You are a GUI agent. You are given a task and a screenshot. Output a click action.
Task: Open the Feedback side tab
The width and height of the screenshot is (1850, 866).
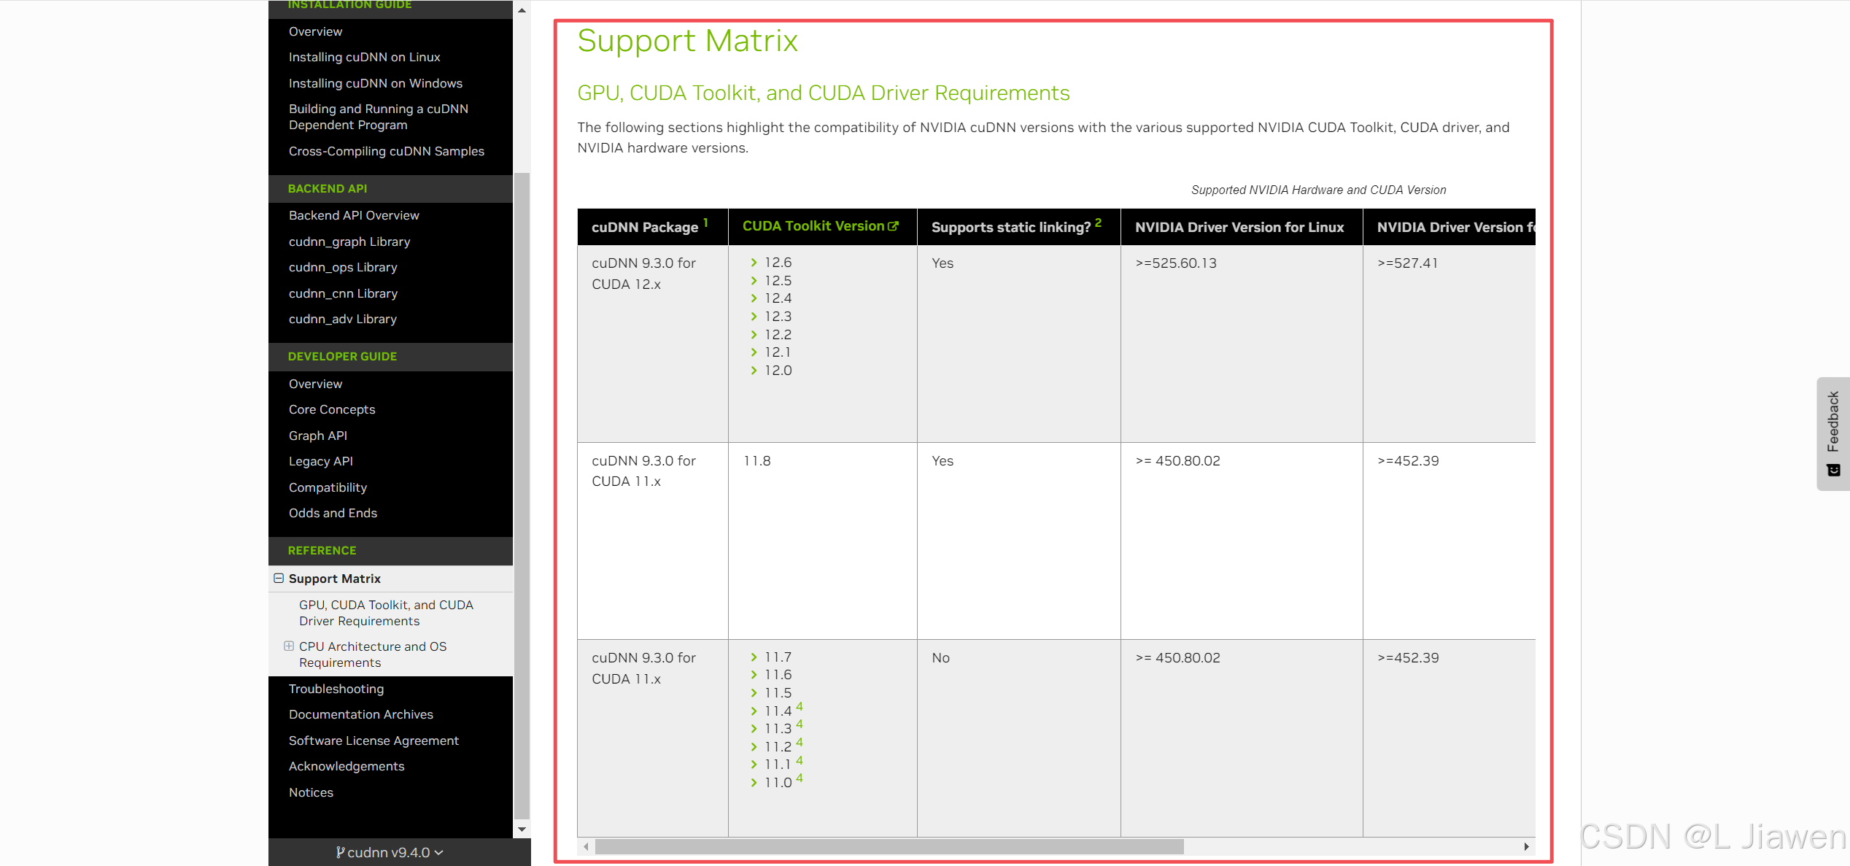coord(1833,433)
